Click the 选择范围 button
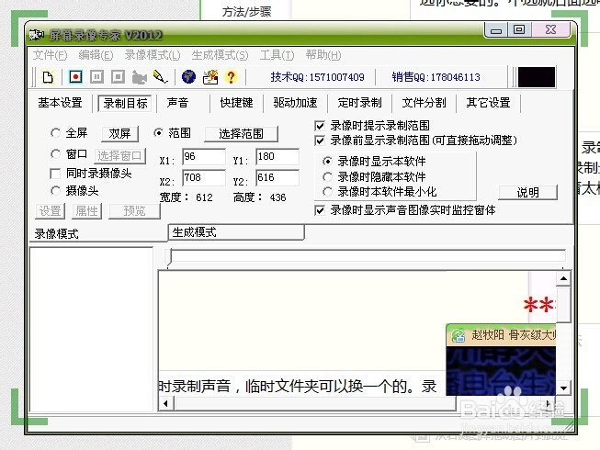The image size is (600, 450). (x=241, y=133)
